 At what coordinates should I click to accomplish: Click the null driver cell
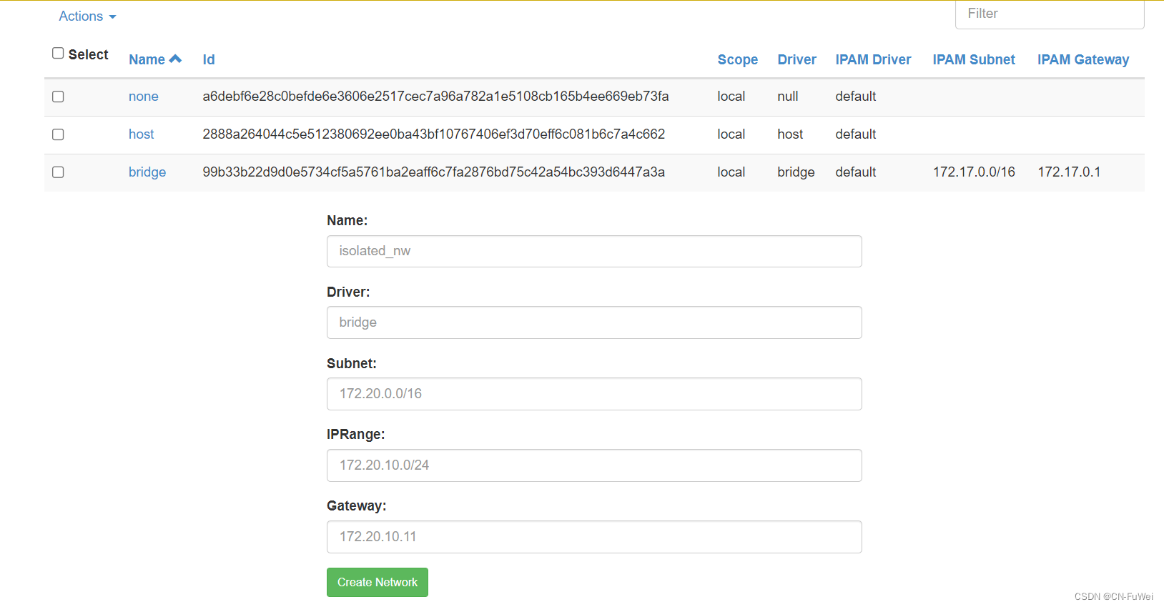787,97
